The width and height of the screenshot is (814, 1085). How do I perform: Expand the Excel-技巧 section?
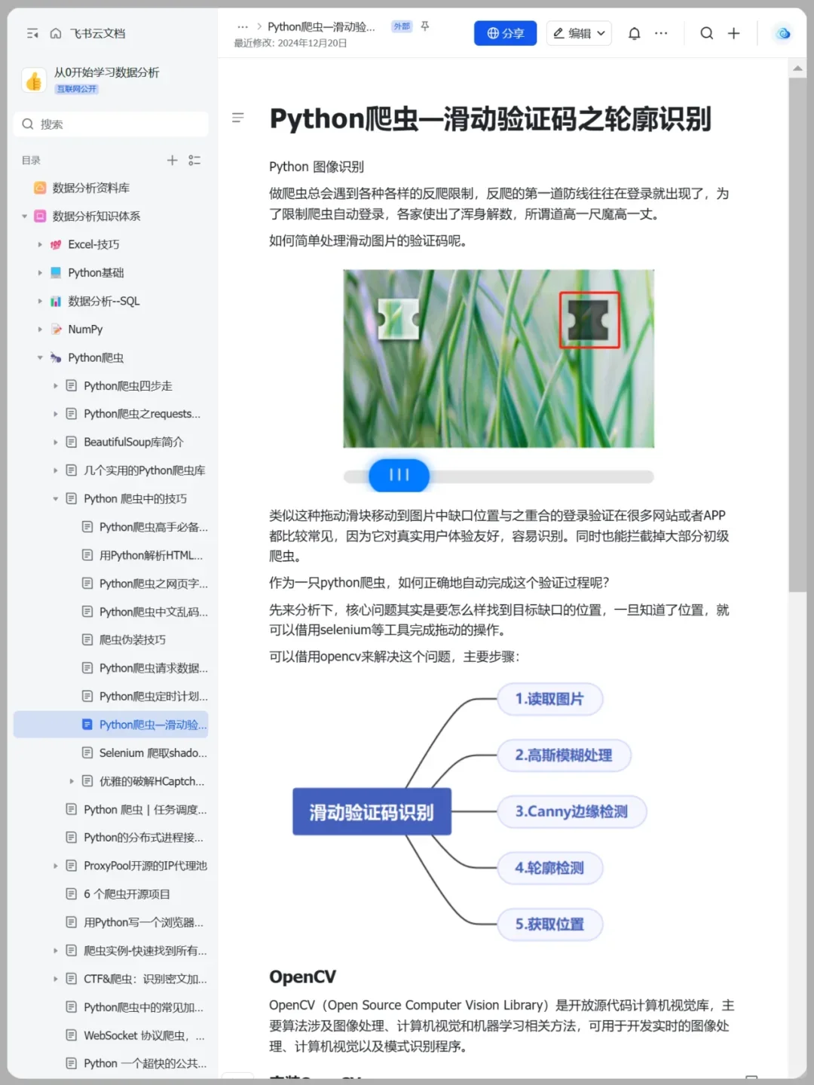coord(40,244)
